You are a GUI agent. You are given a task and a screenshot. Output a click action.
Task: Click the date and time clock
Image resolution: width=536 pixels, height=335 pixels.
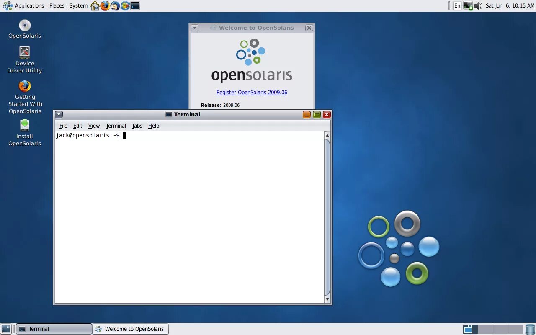(510, 6)
